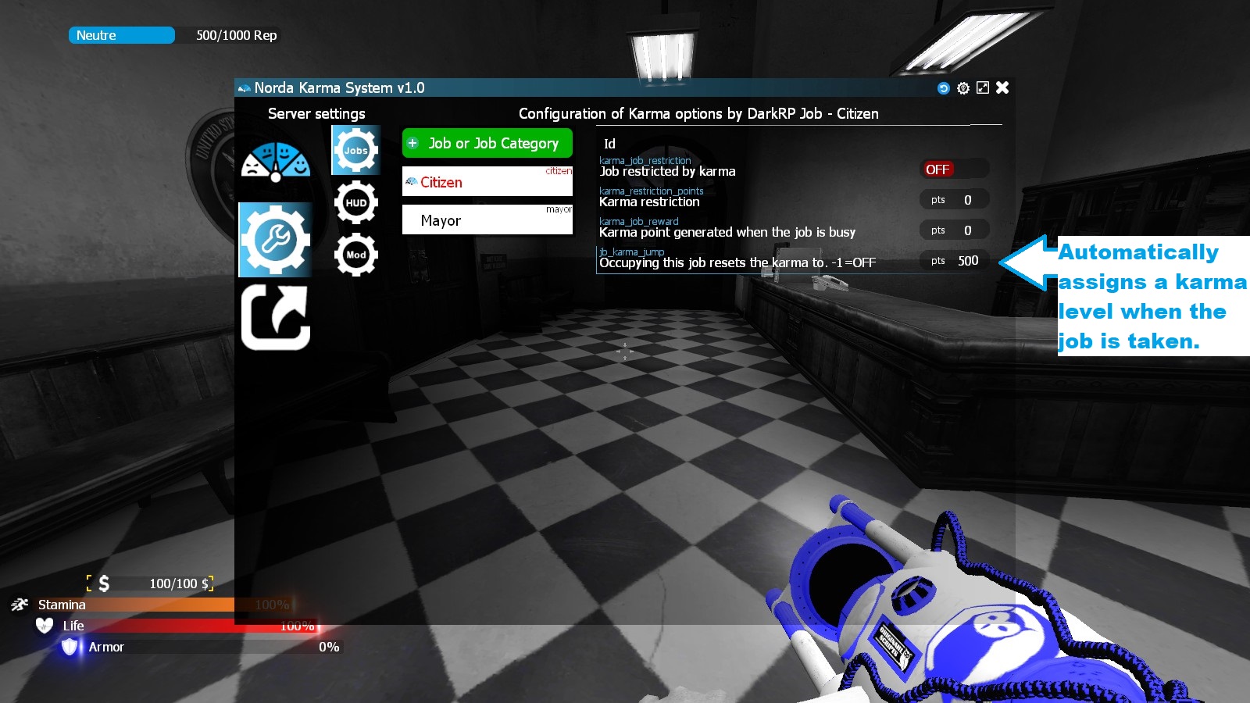
Task: Click the Karma point generated when job busy label
Action: click(x=727, y=232)
